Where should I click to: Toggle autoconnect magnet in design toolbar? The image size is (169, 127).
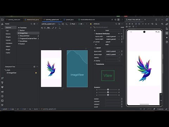tap(45, 28)
